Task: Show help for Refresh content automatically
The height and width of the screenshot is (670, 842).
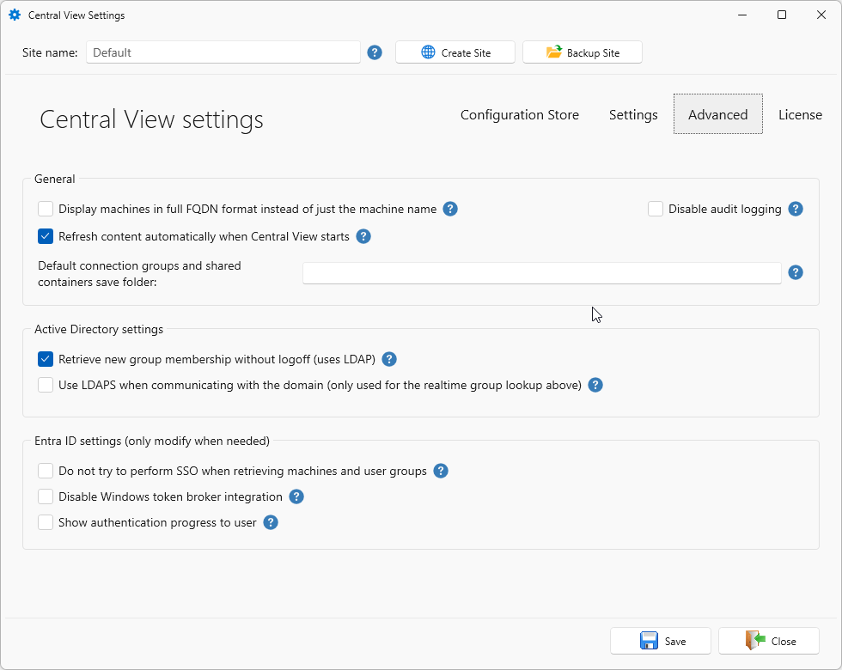Action: [x=363, y=236]
